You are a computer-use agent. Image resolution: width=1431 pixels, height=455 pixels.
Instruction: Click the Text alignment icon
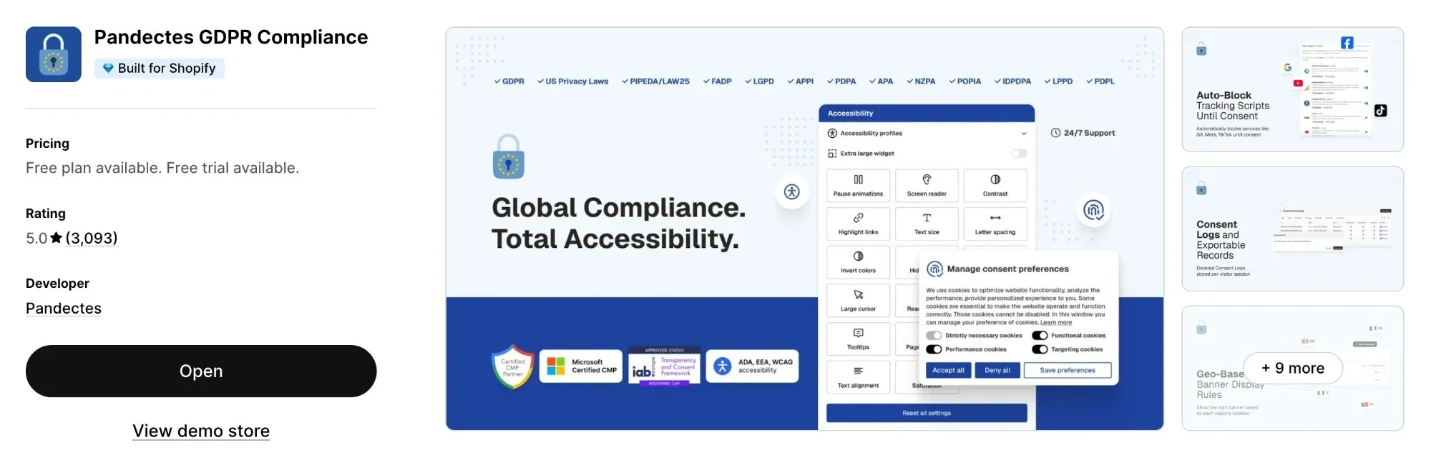coord(858,371)
